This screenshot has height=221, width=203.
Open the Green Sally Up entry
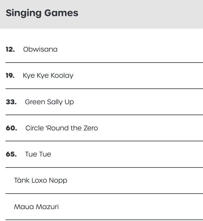coord(49,102)
